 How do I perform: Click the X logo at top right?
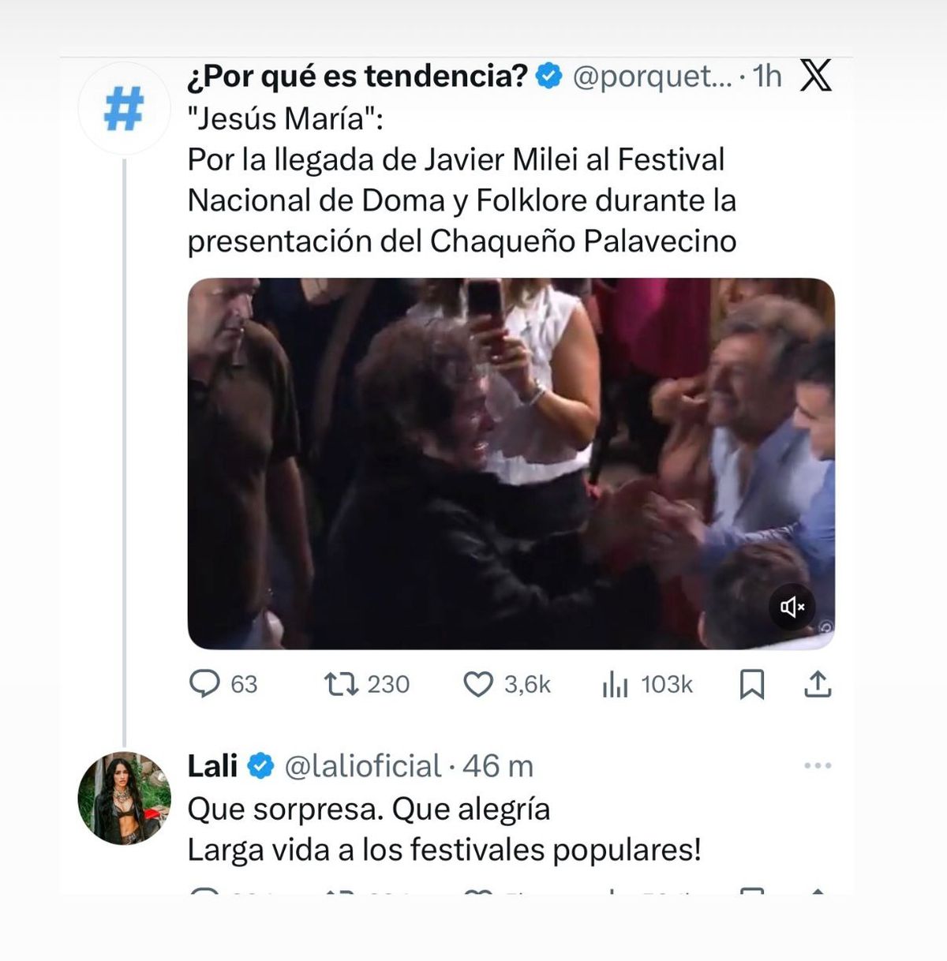815,76
